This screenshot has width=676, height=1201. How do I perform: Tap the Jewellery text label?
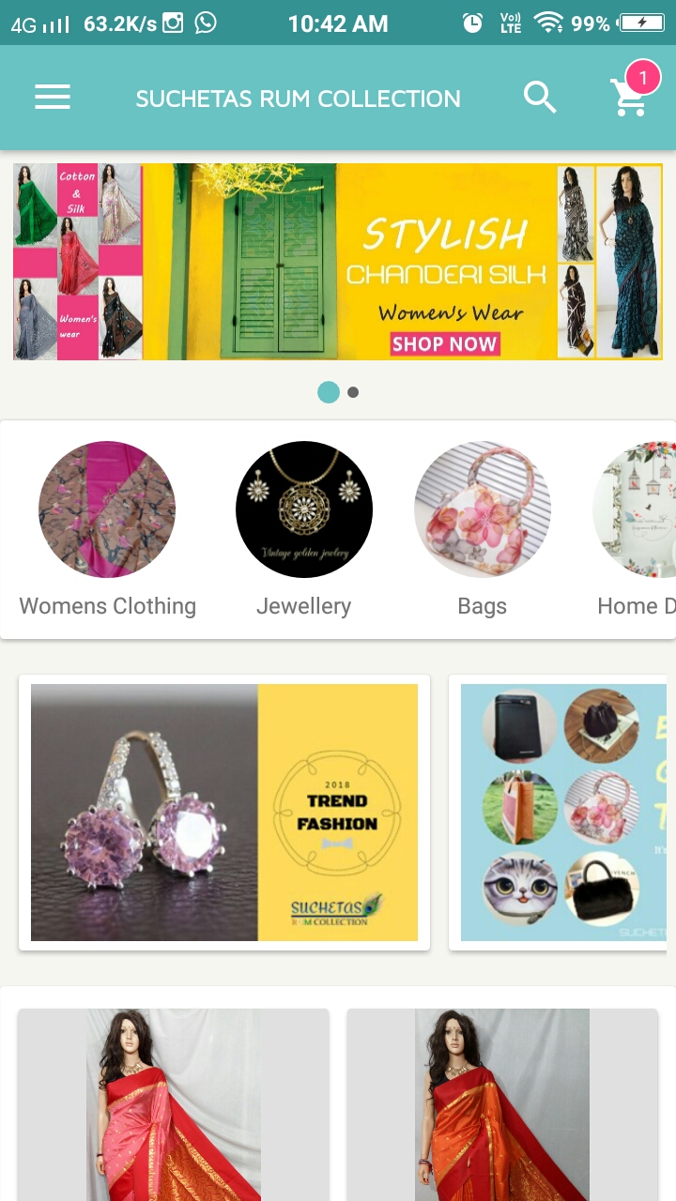pos(304,606)
